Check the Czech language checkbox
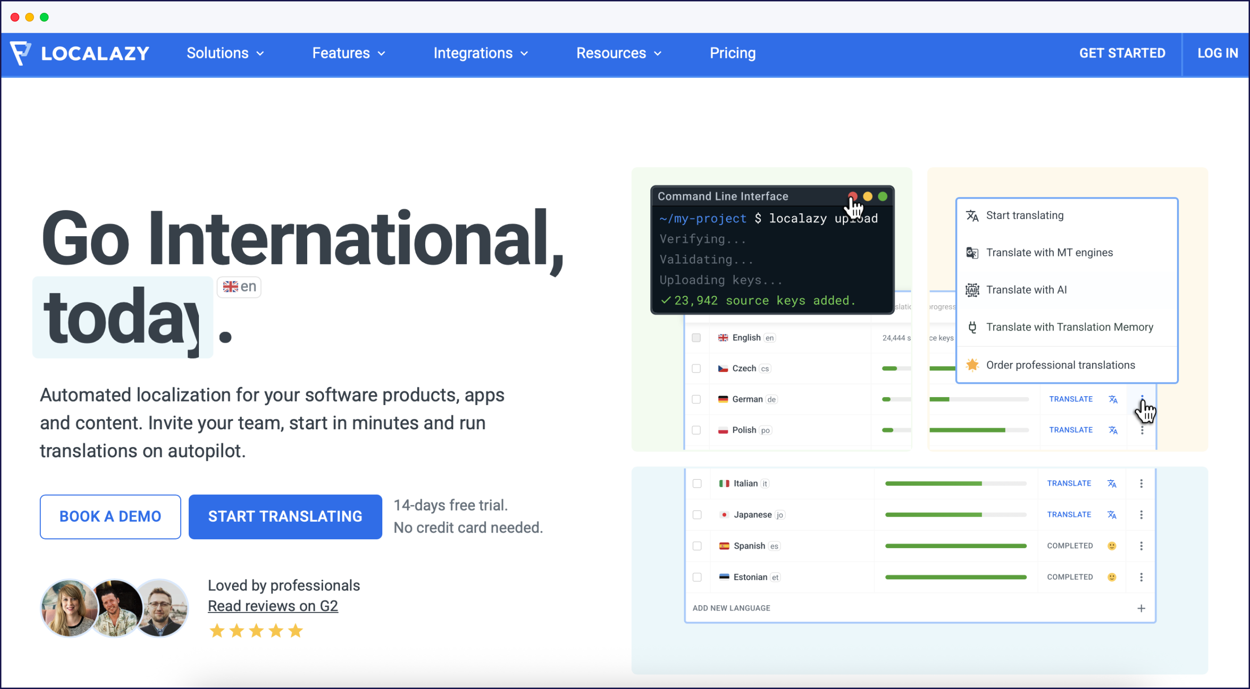1250x689 pixels. 696,369
